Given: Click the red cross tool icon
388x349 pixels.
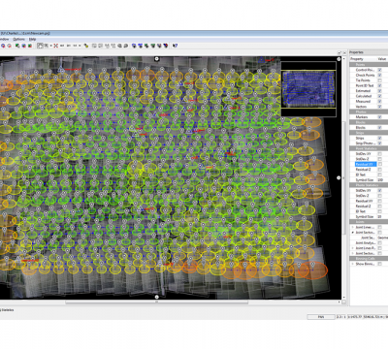Looking at the screenshot, I should [56, 46].
